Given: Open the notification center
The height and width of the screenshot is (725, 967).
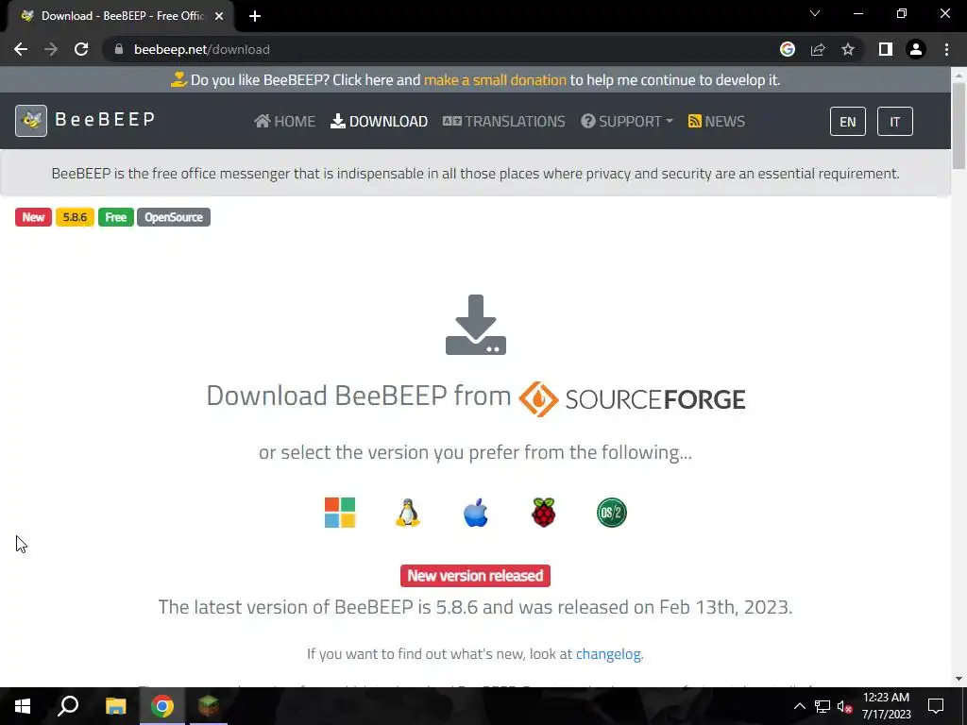Looking at the screenshot, I should (x=936, y=706).
